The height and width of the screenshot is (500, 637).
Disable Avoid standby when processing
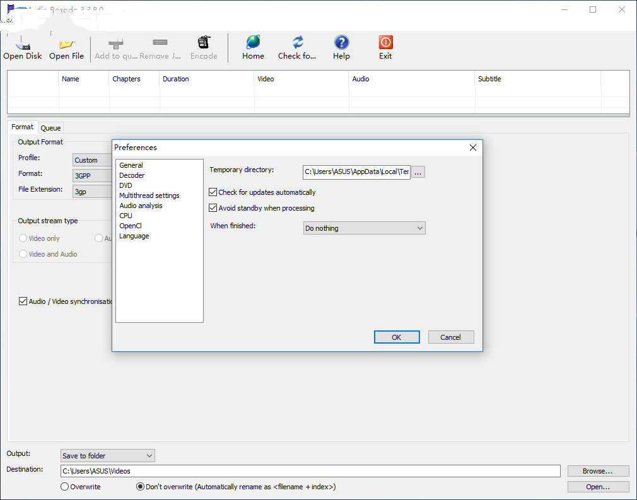[x=213, y=208]
